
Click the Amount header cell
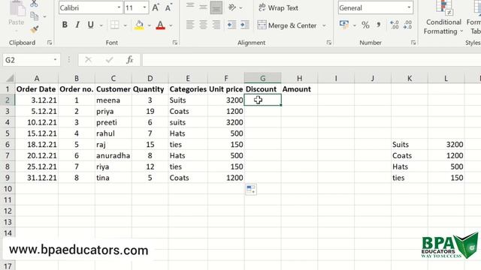[x=299, y=89]
